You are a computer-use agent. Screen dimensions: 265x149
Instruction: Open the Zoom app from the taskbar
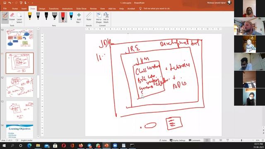[115, 145]
